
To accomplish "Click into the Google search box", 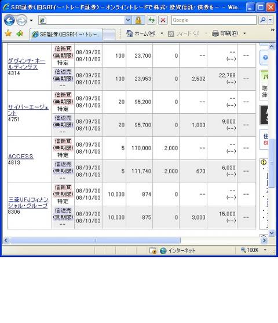I will point(214,20).
